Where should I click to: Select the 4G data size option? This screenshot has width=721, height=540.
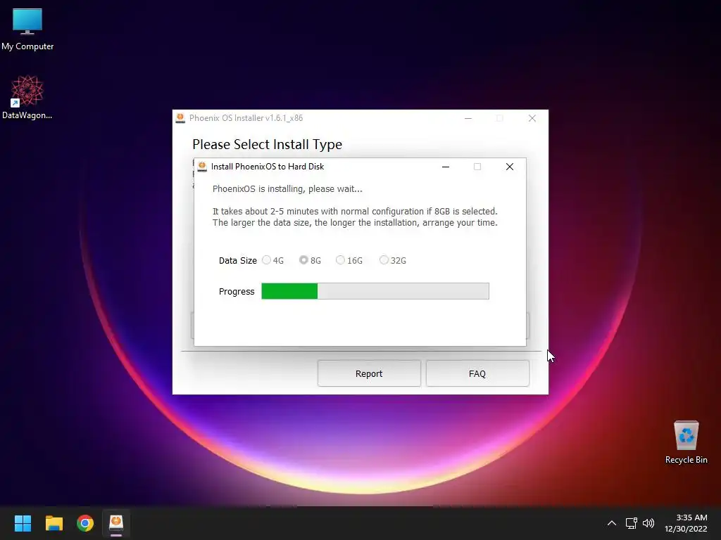(x=272, y=260)
